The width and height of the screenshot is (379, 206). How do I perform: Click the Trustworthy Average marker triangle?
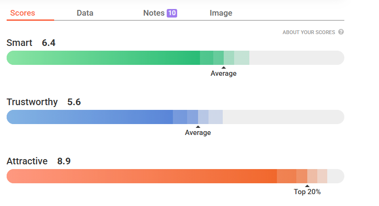click(198, 127)
